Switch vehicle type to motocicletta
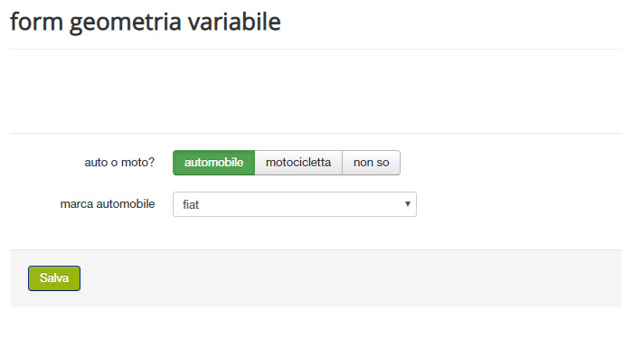 pos(298,163)
